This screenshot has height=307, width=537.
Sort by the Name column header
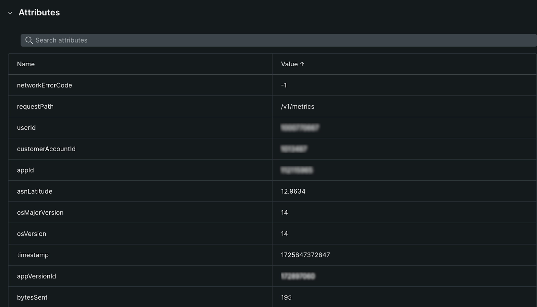[x=26, y=64]
